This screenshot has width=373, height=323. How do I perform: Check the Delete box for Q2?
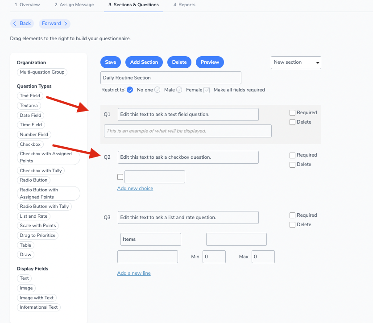tap(292, 164)
